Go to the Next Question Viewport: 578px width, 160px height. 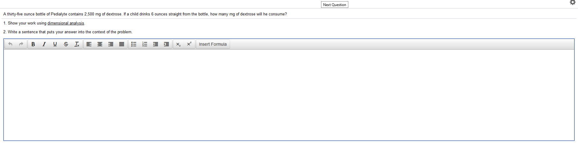pyautogui.click(x=334, y=5)
